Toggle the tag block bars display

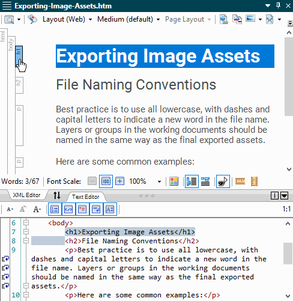click(192, 181)
